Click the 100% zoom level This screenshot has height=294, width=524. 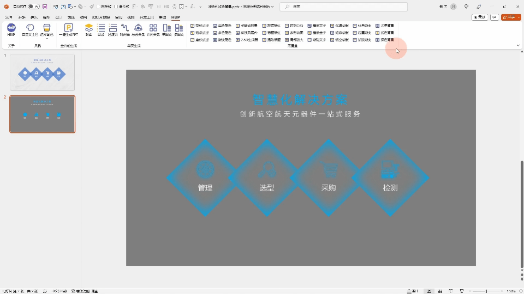click(511, 291)
